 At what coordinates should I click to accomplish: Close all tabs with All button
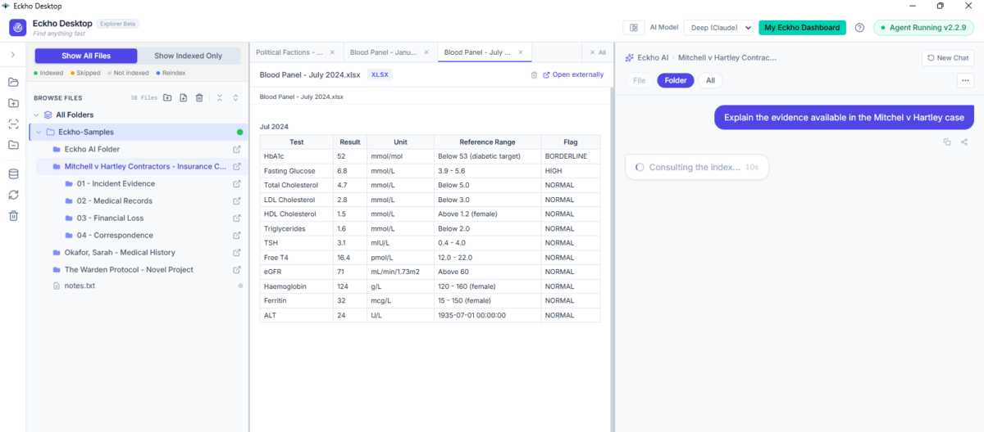point(596,52)
